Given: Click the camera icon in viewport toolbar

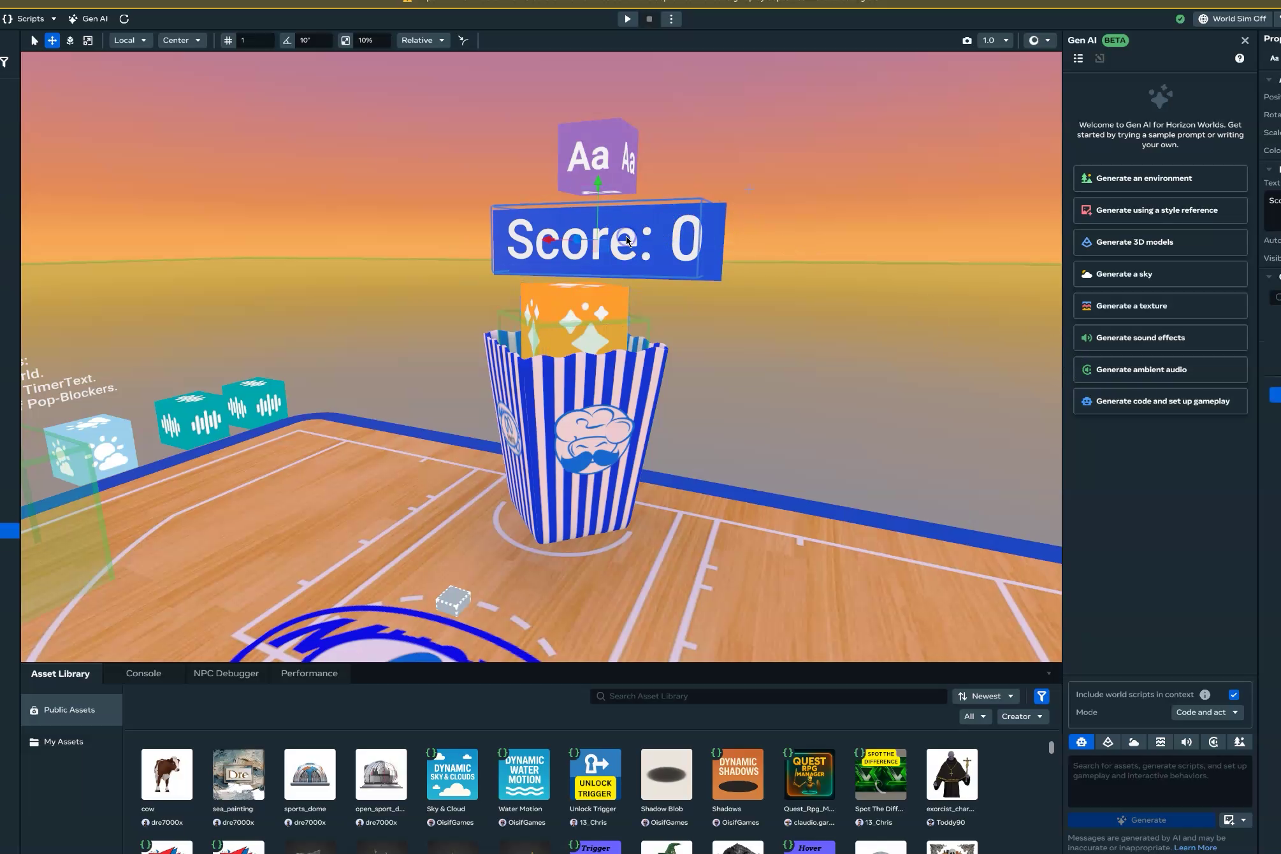Looking at the screenshot, I should 967,40.
